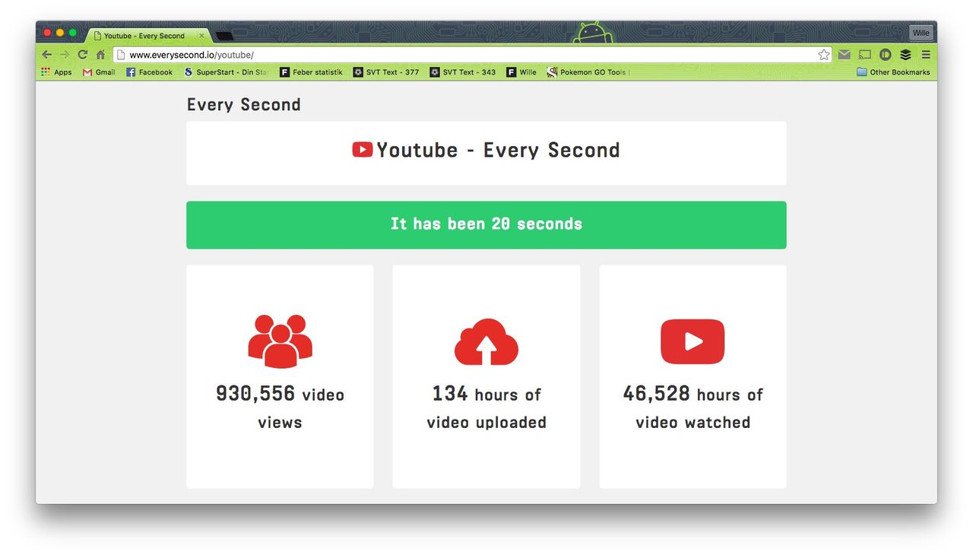
Task: Click the Wille profile button
Action: coord(921,33)
